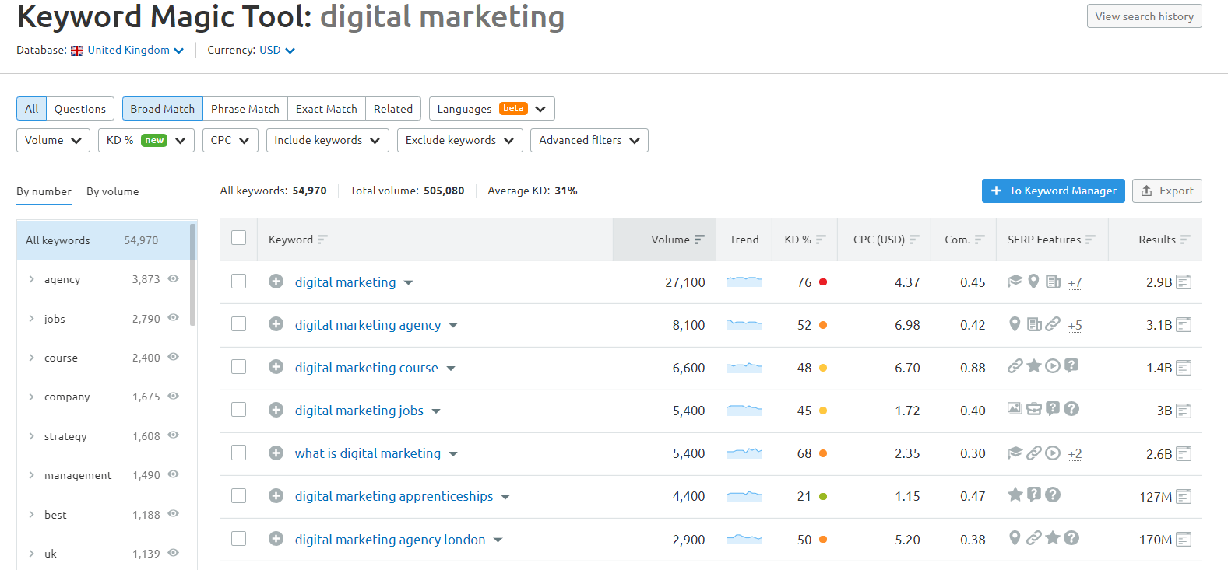Open the Include keywords dropdown

coord(327,141)
